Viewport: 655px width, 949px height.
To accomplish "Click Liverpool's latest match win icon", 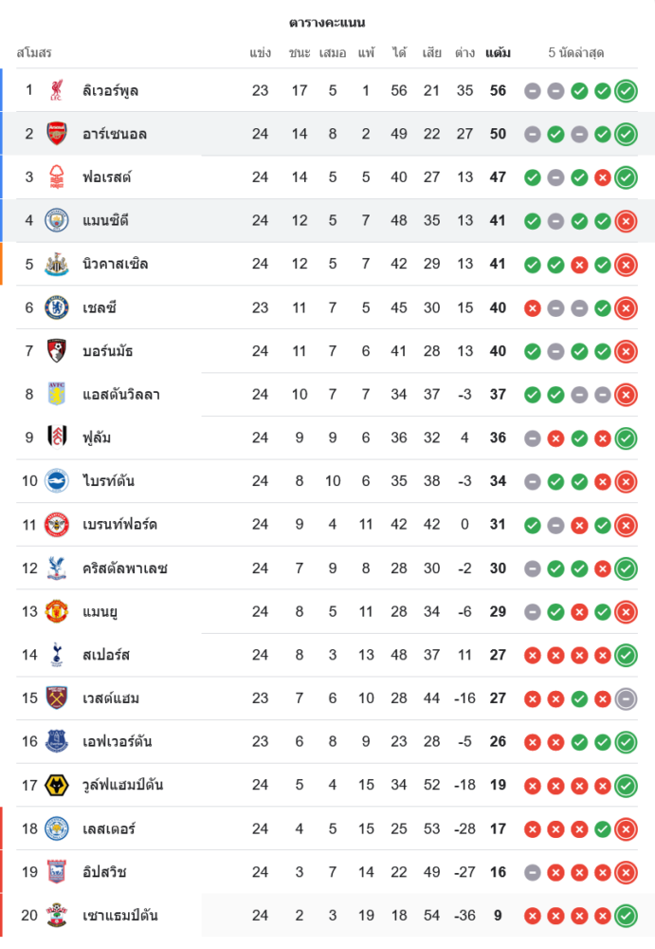I will [x=626, y=91].
